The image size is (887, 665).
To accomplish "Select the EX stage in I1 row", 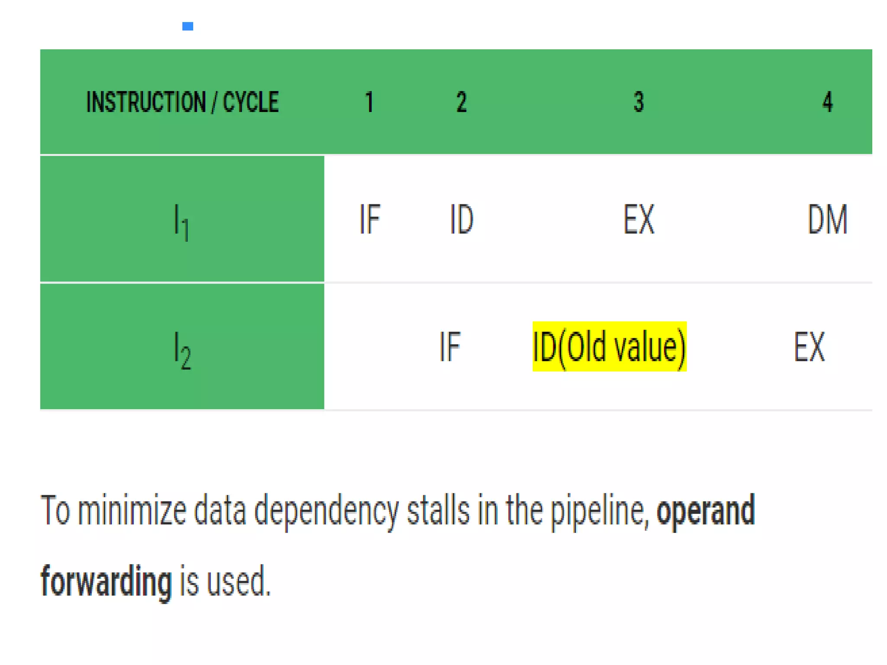I will (x=639, y=220).
